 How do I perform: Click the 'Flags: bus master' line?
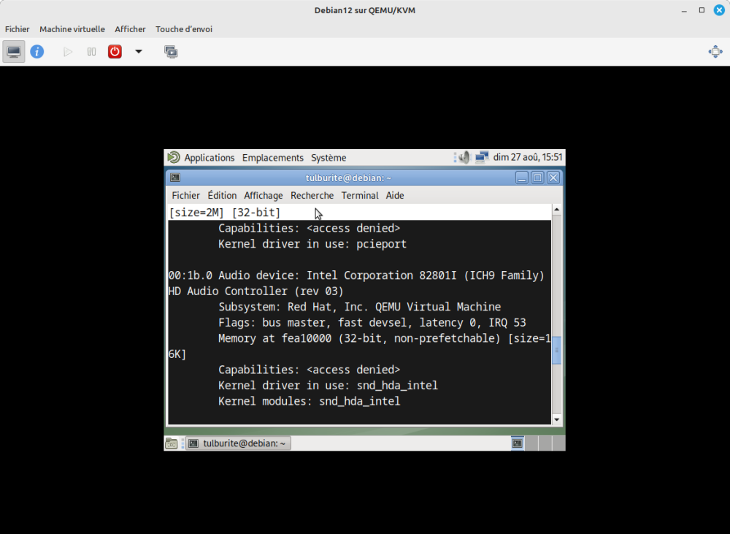[372, 322]
